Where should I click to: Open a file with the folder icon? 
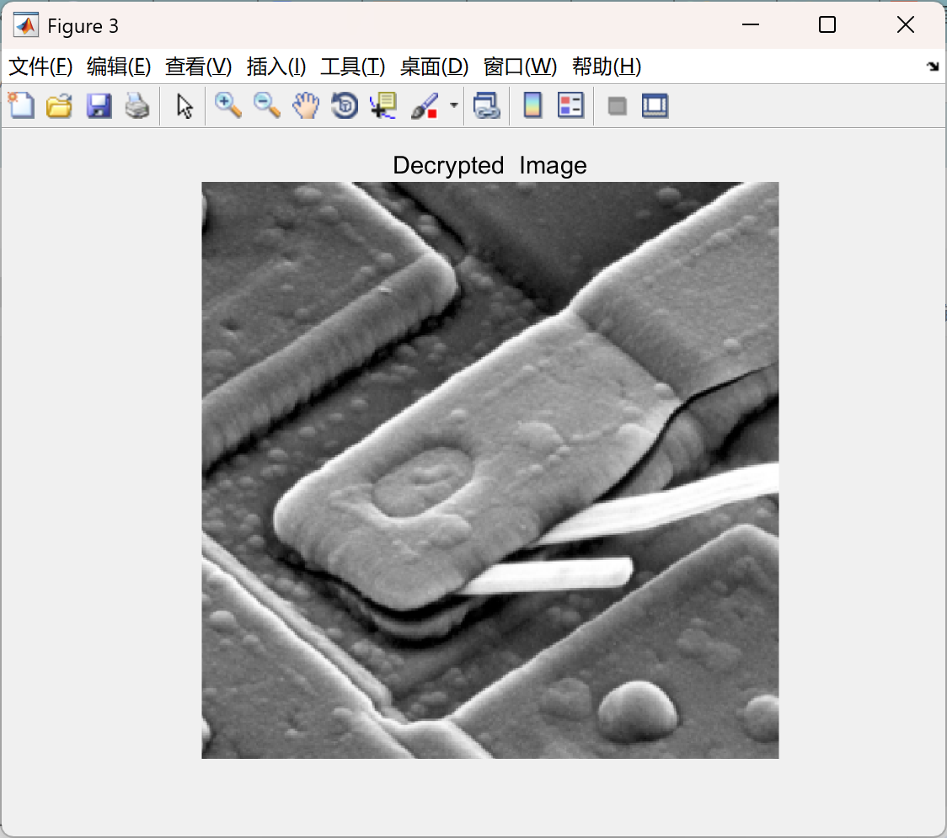pos(59,105)
